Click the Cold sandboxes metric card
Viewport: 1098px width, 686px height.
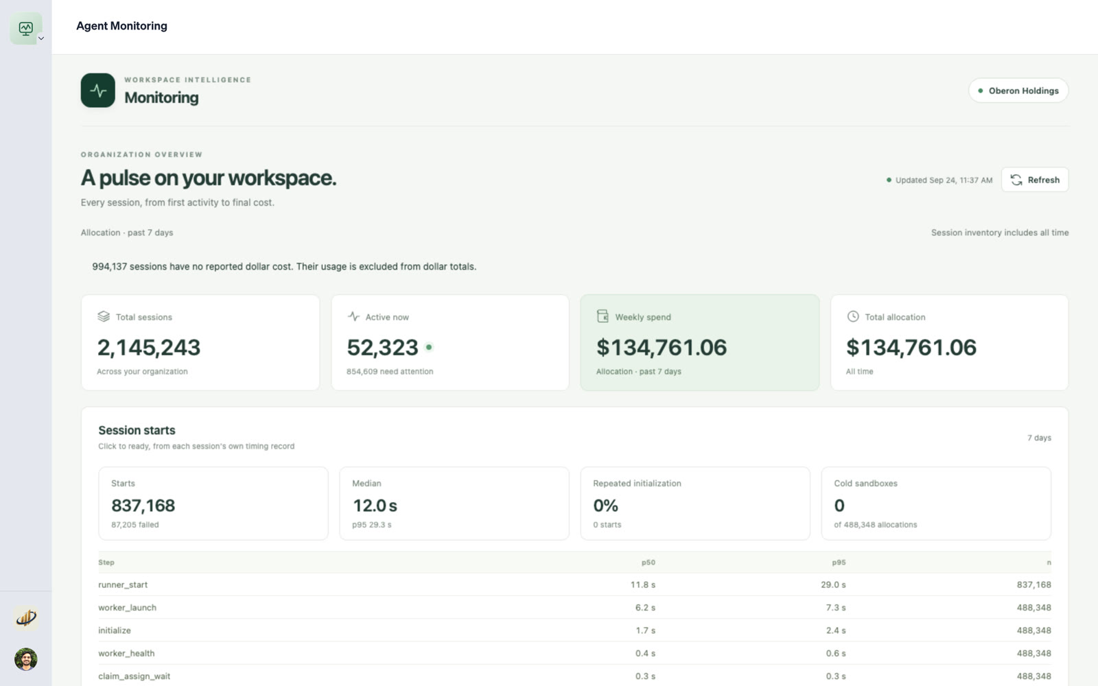tap(936, 504)
